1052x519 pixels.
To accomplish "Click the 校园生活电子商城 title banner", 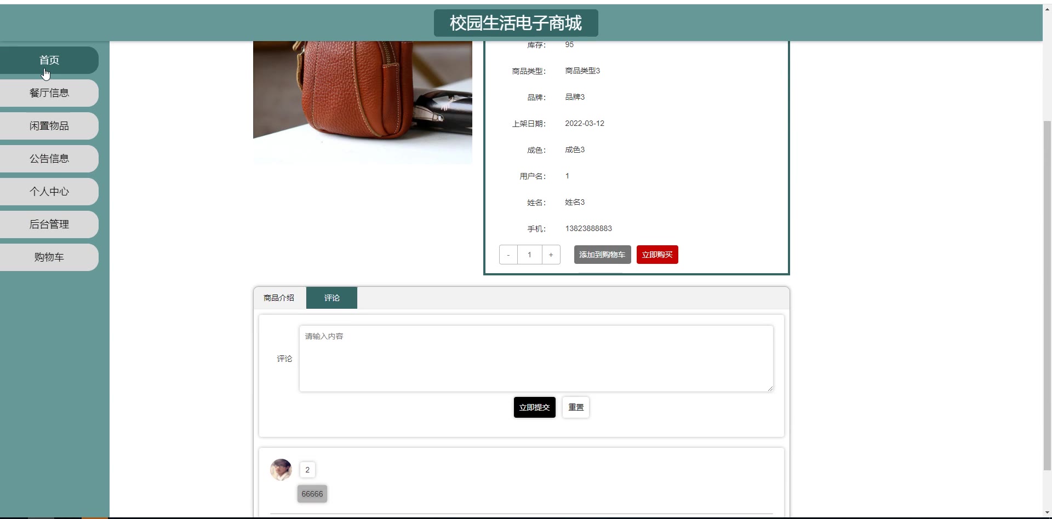I will [x=516, y=23].
